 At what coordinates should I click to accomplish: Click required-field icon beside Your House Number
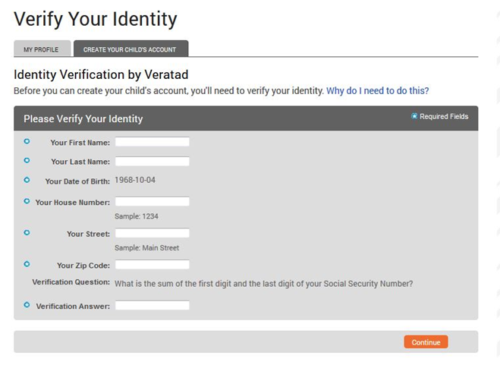coord(27,201)
